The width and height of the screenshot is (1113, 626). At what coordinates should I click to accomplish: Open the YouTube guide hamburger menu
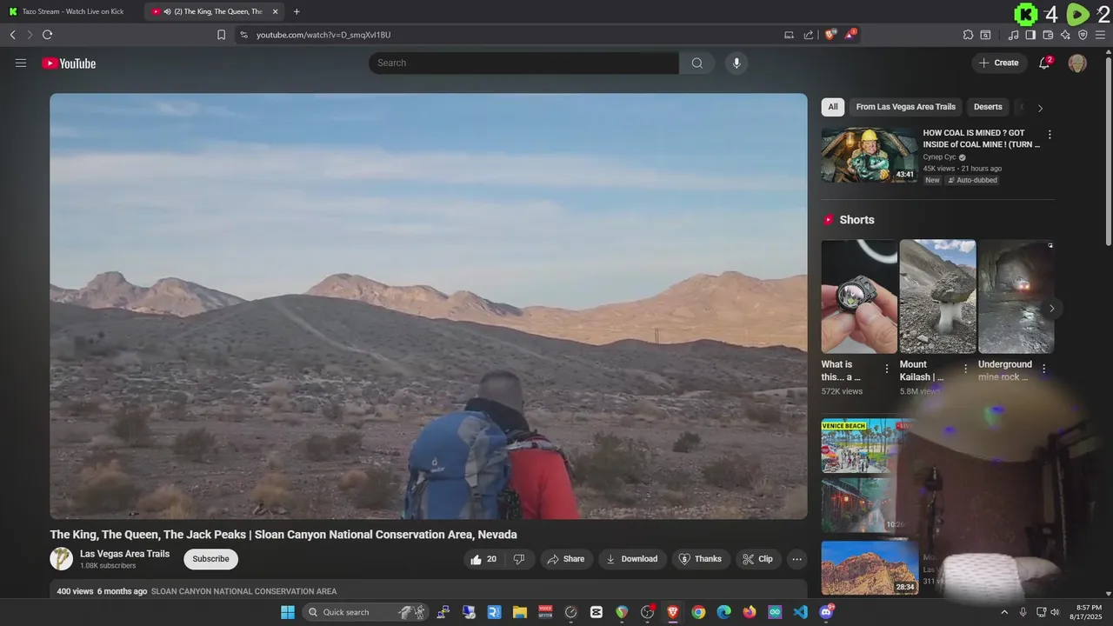coord(21,63)
